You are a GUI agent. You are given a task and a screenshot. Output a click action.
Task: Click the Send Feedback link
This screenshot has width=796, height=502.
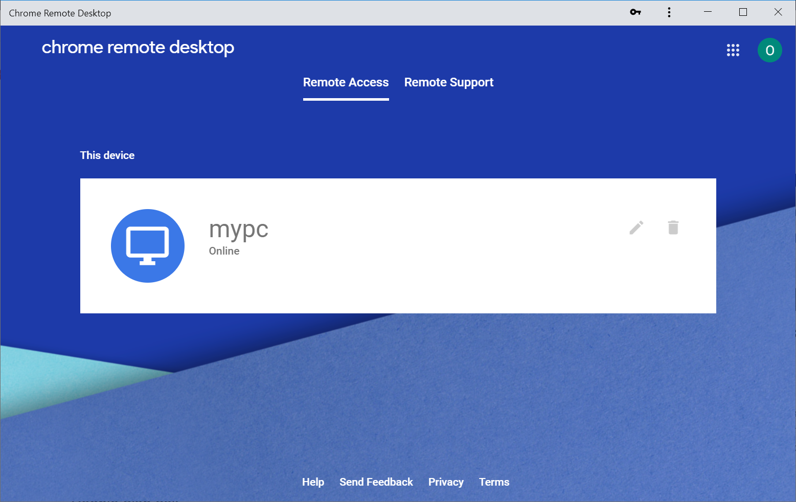(376, 482)
